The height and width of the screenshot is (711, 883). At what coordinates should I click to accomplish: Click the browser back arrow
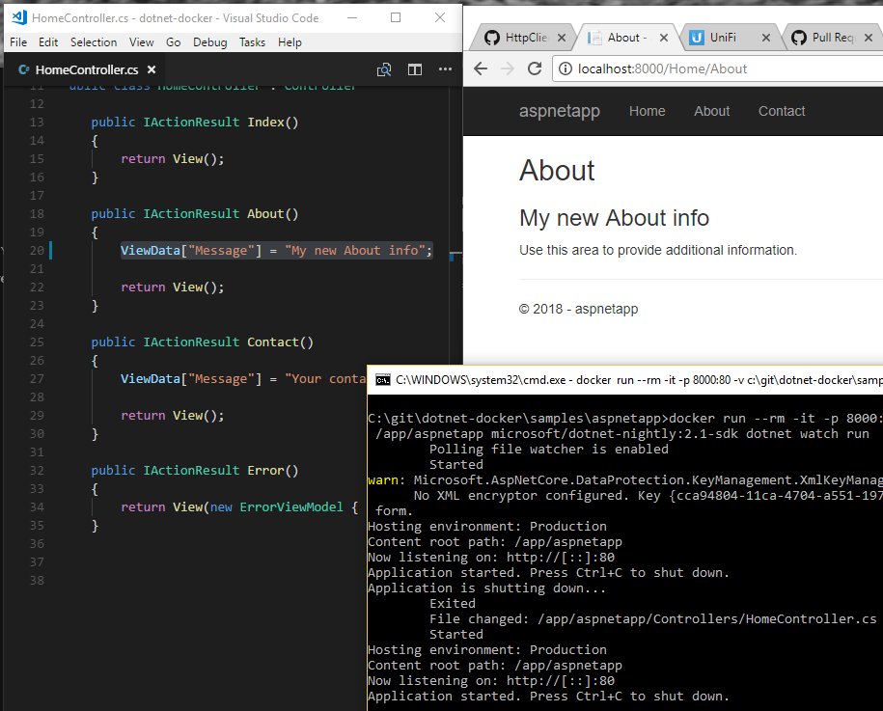tap(481, 69)
